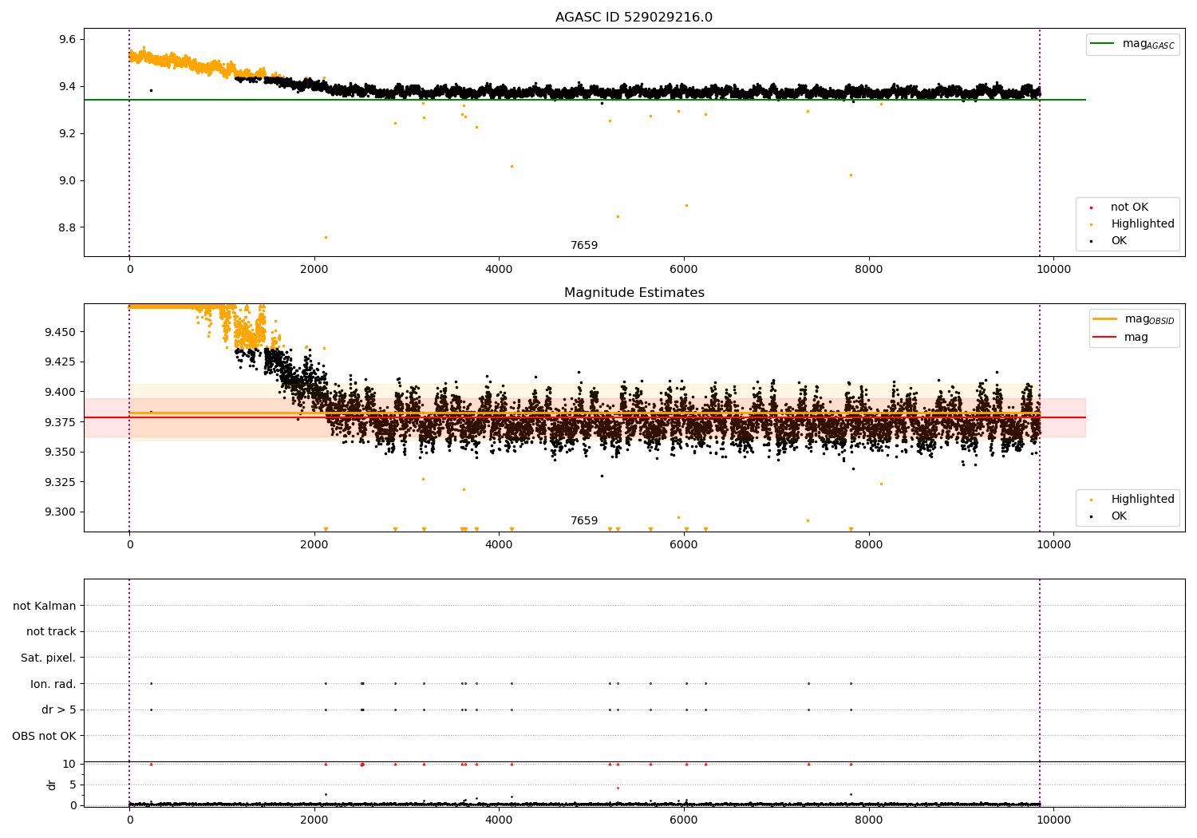Click the 9.400 y-tick on middle plot
The height and width of the screenshot is (838, 1197).
click(x=60, y=392)
